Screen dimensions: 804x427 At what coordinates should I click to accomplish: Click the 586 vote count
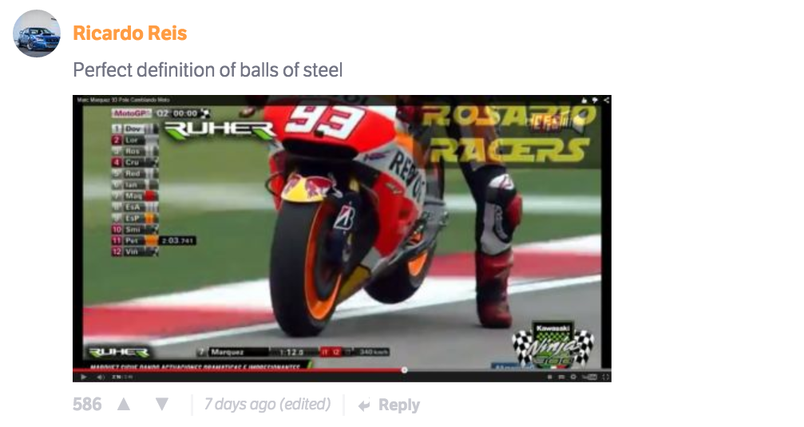tap(87, 405)
